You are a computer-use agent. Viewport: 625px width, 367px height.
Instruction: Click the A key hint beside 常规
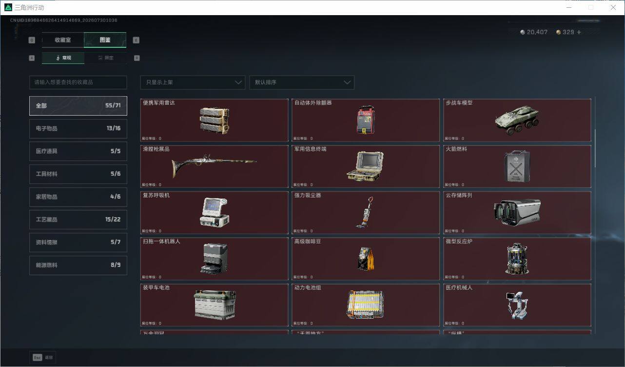click(32, 58)
